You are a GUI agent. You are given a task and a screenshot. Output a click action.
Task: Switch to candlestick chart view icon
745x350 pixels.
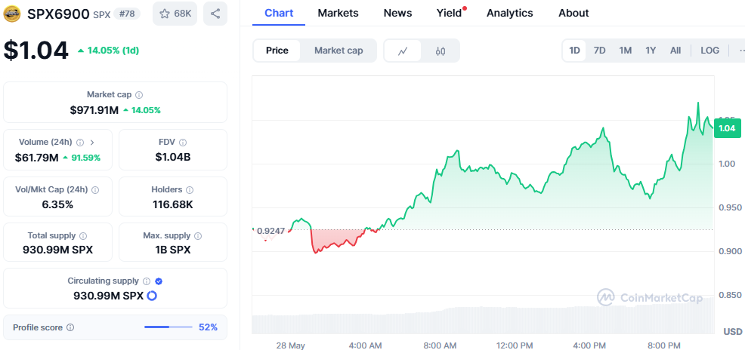click(x=441, y=51)
